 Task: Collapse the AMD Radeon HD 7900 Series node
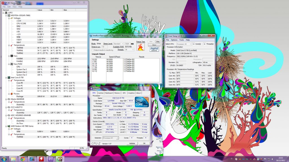pyautogui.click(x=6, y=126)
